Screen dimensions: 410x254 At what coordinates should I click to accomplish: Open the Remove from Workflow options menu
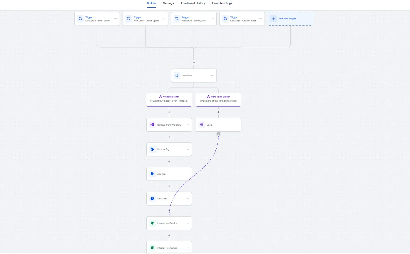pyautogui.click(x=188, y=125)
